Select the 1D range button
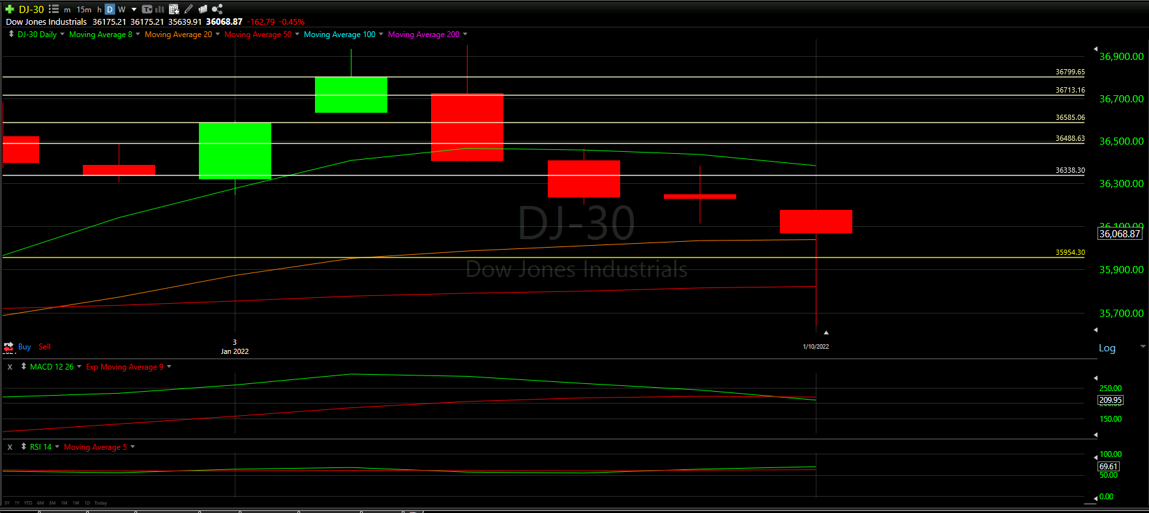The height and width of the screenshot is (513, 1149). (87, 503)
